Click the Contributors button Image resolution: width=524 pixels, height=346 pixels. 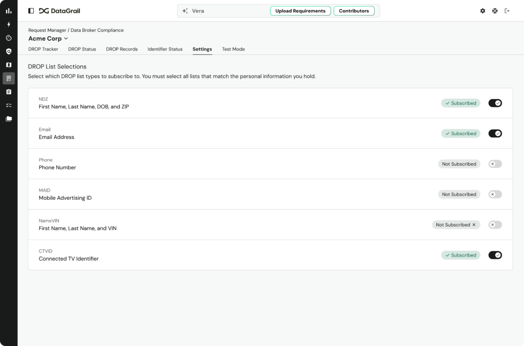[354, 11]
